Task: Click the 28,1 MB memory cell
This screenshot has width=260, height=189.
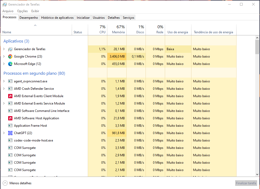Action: [x=117, y=49]
